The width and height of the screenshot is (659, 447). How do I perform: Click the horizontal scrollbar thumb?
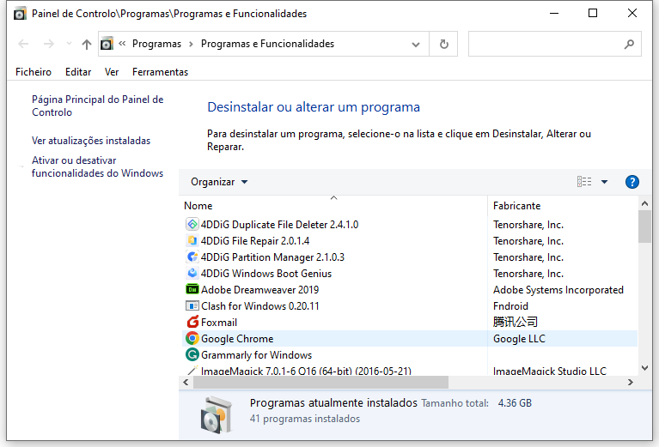(320, 382)
